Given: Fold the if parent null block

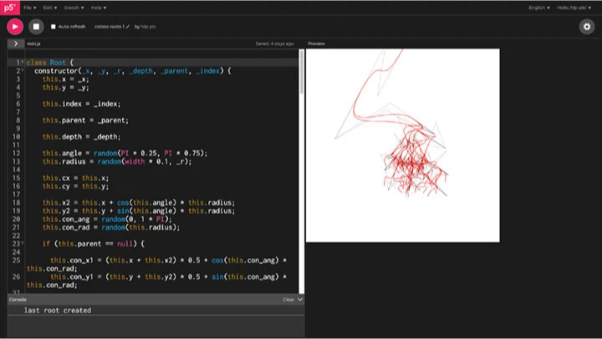Looking at the screenshot, I should 23,244.
